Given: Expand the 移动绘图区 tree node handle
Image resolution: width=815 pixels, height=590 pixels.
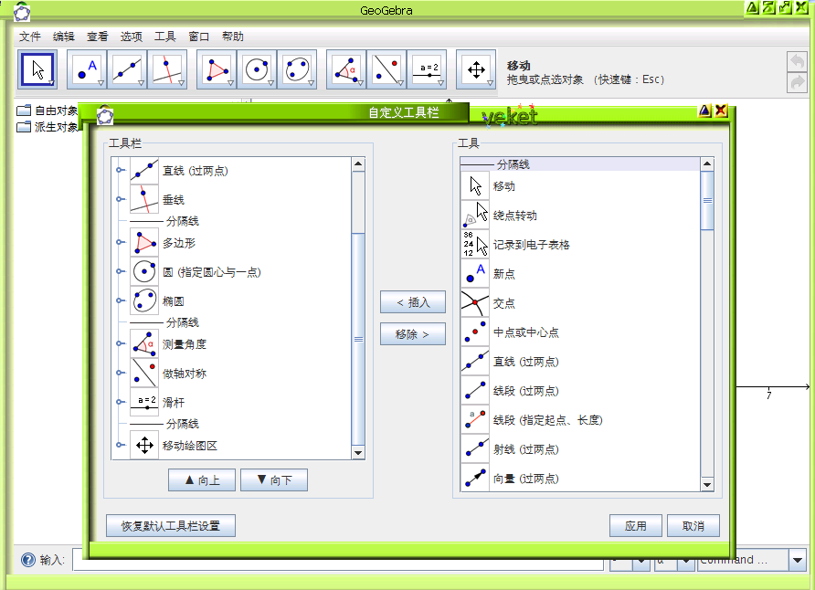Looking at the screenshot, I should 120,445.
